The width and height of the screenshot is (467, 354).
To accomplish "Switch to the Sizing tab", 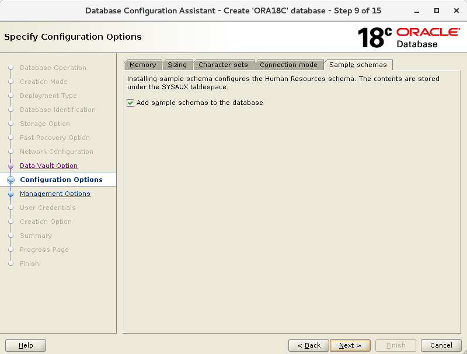I will coord(177,65).
